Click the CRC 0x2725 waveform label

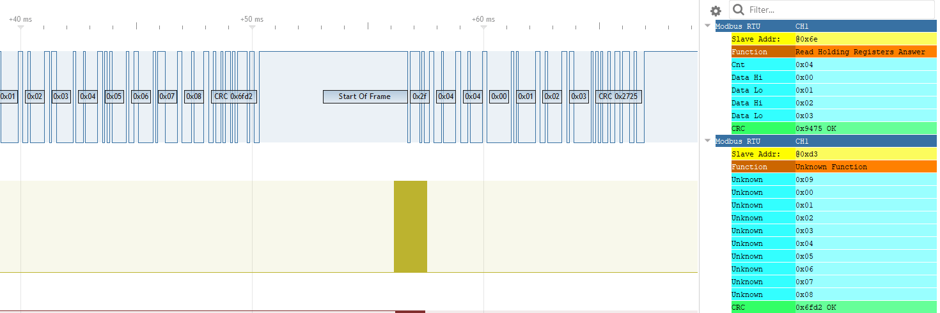point(618,96)
